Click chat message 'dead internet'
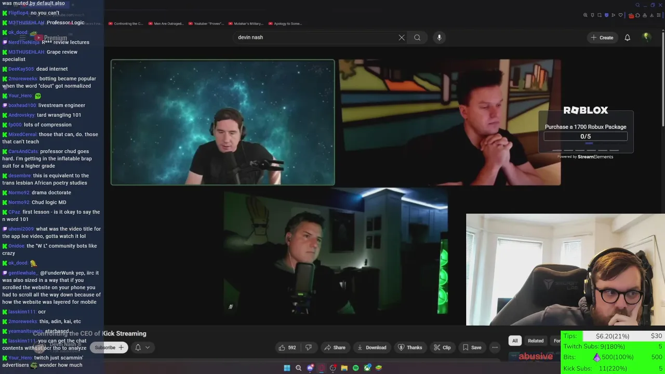Image resolution: width=665 pixels, height=374 pixels. point(52,69)
